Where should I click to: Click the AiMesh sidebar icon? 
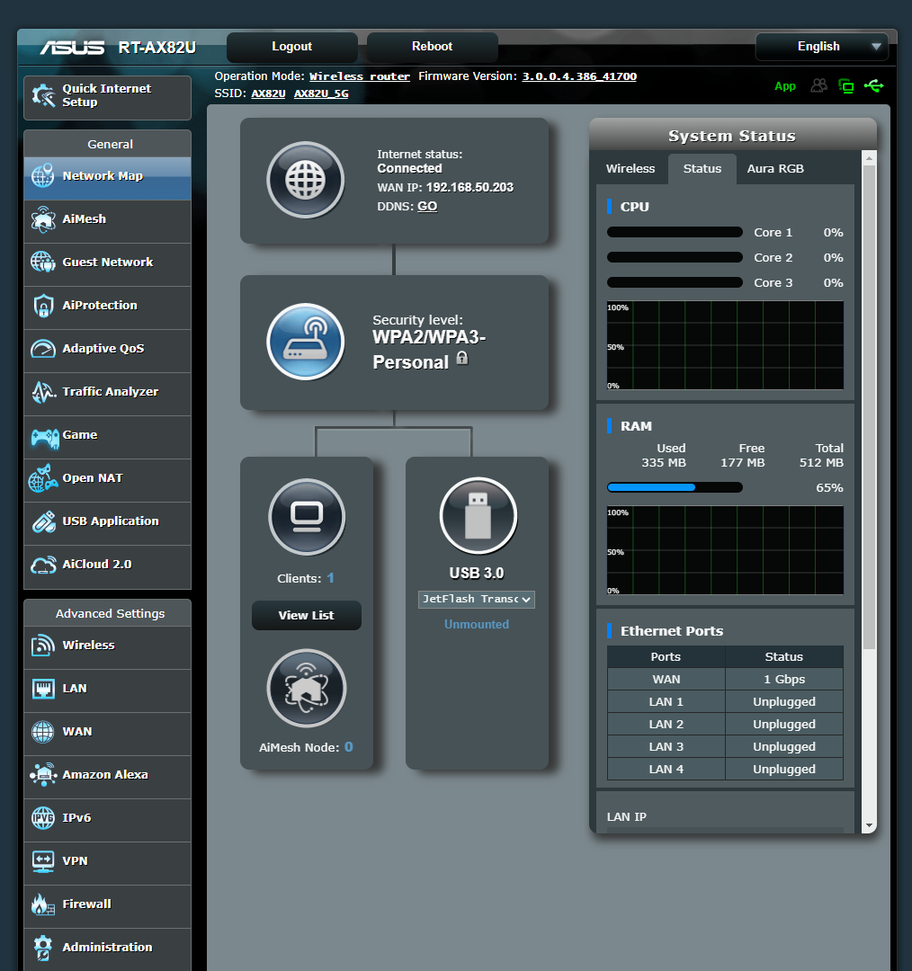coord(43,219)
